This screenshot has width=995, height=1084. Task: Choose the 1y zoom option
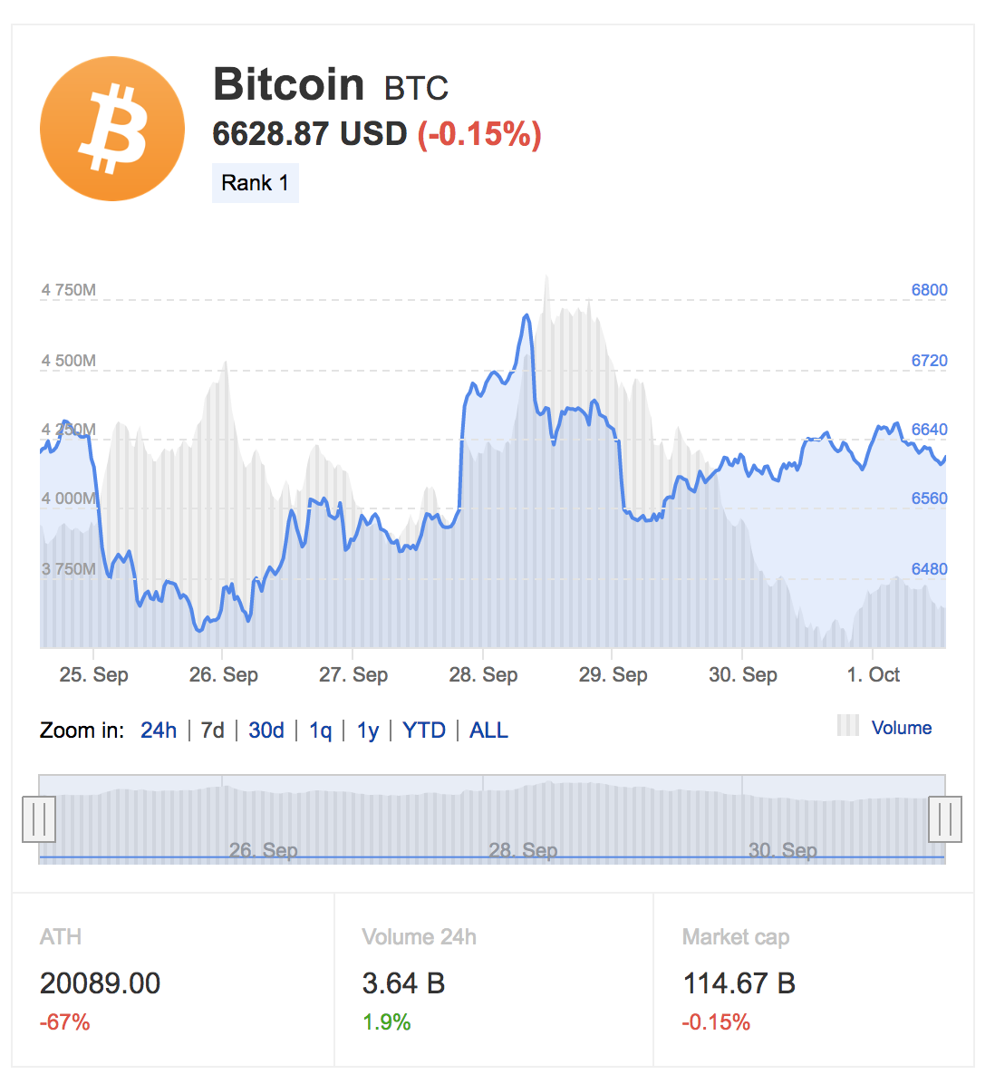click(368, 731)
